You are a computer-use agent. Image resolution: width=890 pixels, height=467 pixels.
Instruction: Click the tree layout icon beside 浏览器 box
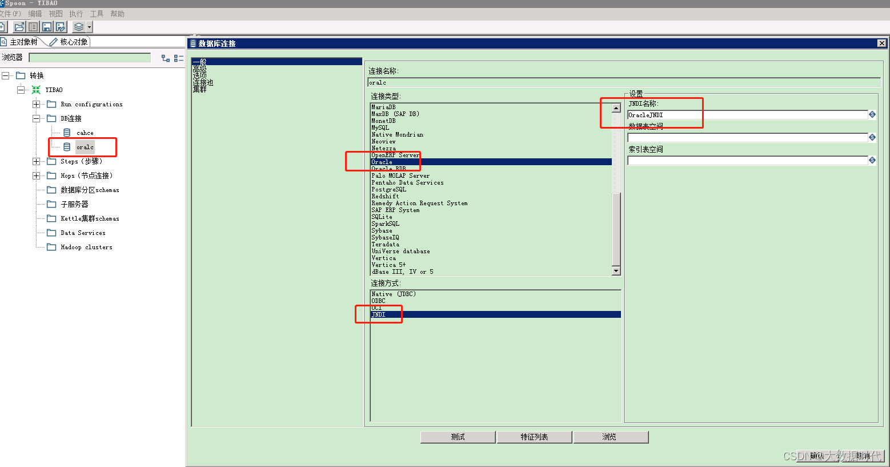165,58
